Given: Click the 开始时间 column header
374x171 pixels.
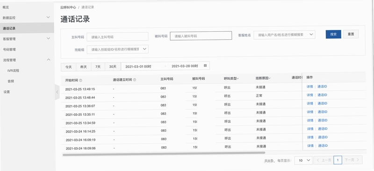Looking at the screenshot, I should tap(72, 80).
